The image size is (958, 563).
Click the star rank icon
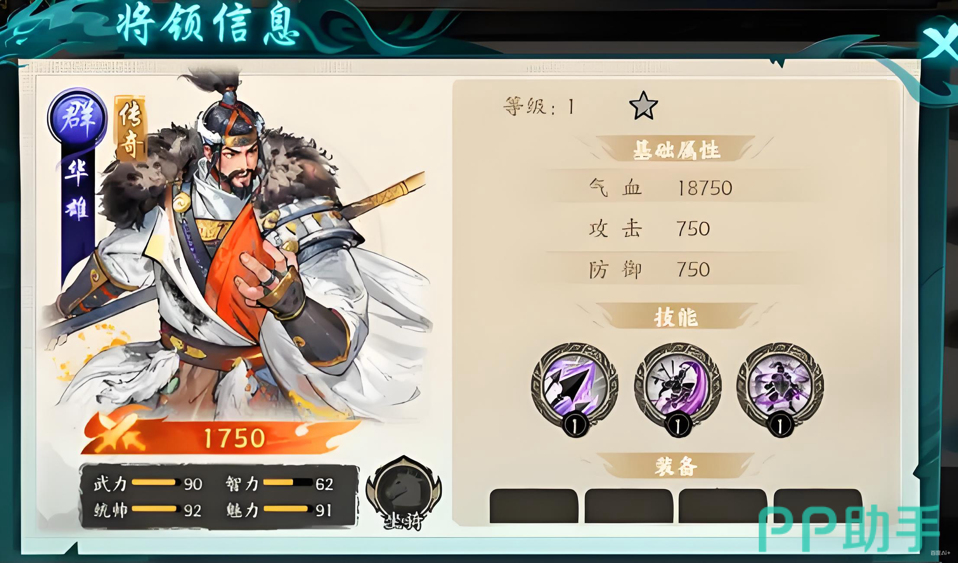click(643, 106)
